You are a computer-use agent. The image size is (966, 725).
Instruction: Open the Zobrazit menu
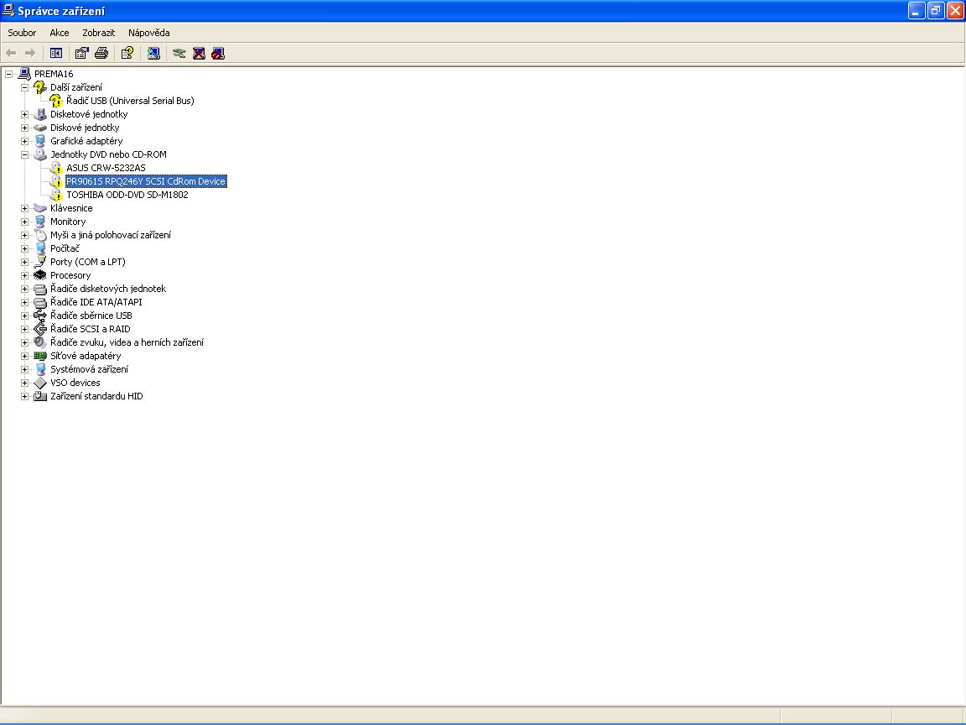click(x=99, y=33)
